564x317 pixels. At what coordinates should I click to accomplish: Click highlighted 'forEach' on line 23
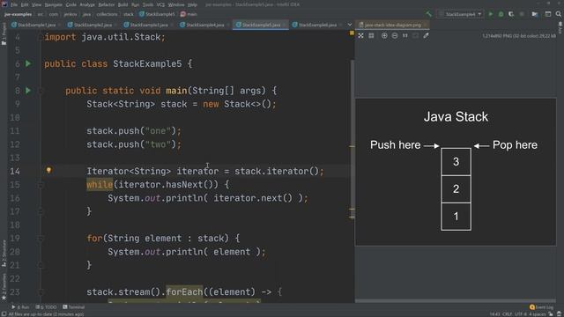point(184,291)
